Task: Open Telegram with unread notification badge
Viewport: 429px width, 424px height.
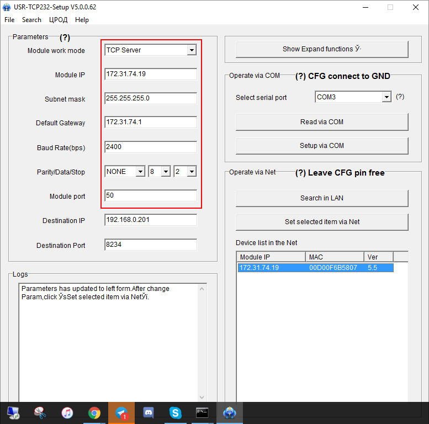Action: click(121, 412)
